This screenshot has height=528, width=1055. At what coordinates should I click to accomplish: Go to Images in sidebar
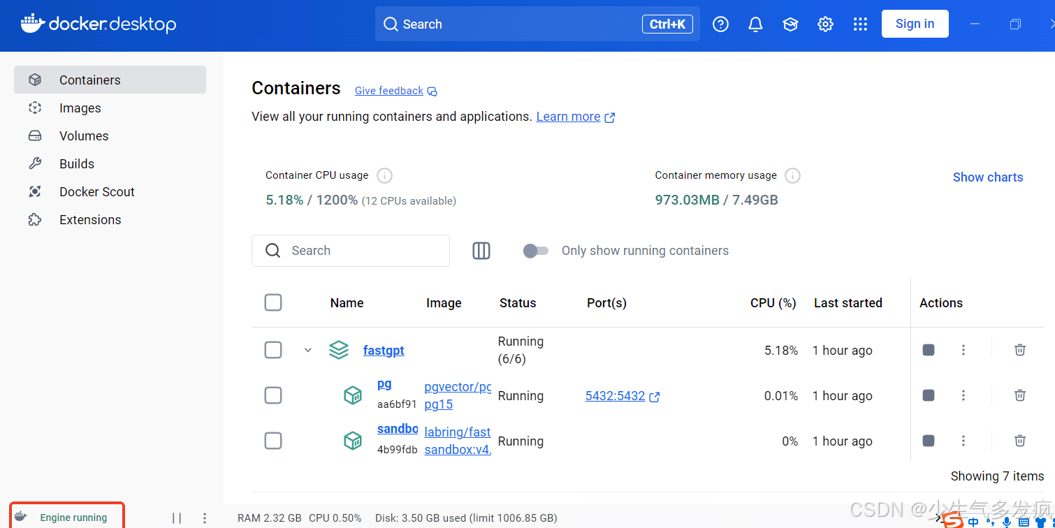pos(110,108)
